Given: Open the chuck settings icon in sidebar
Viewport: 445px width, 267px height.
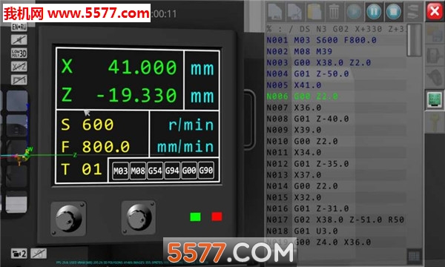Looking at the screenshot, I should click(435, 55).
